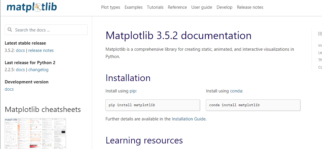Click the Installation heading

pos(128,78)
